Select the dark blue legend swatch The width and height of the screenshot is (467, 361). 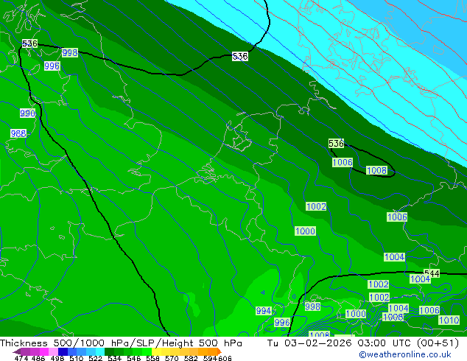(63, 351)
